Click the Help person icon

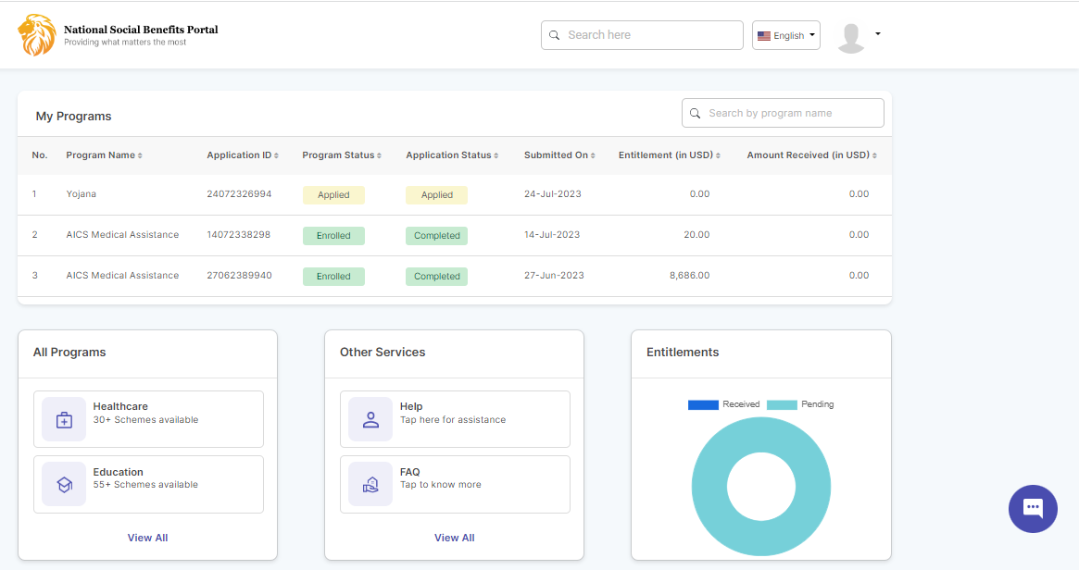370,419
